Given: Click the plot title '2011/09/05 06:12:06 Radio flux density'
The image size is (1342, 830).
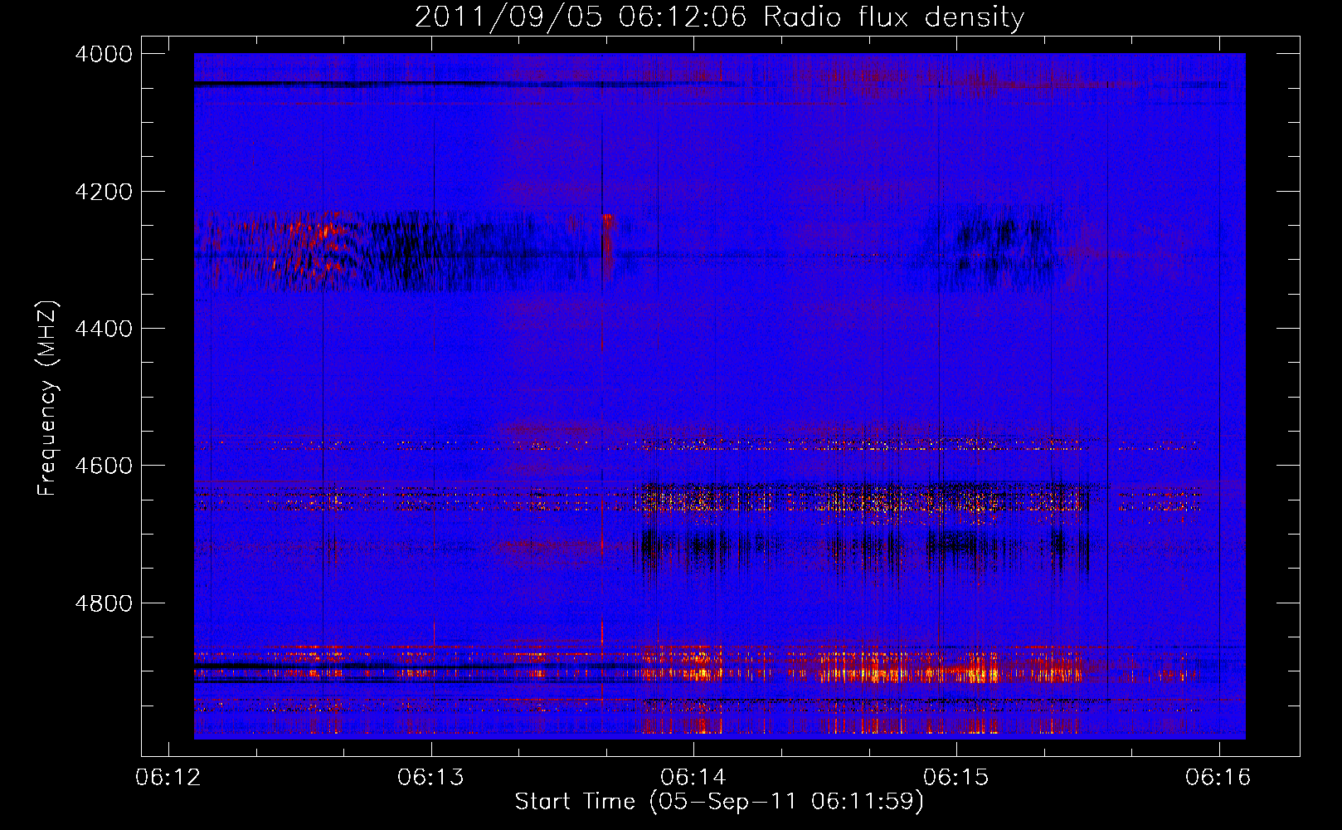Looking at the screenshot, I should 719,17.
